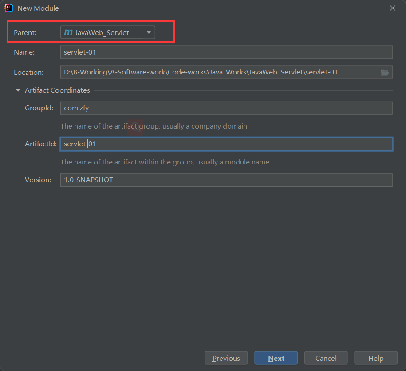Click the New Module title text
This screenshot has width=406, height=371.
[38, 8]
